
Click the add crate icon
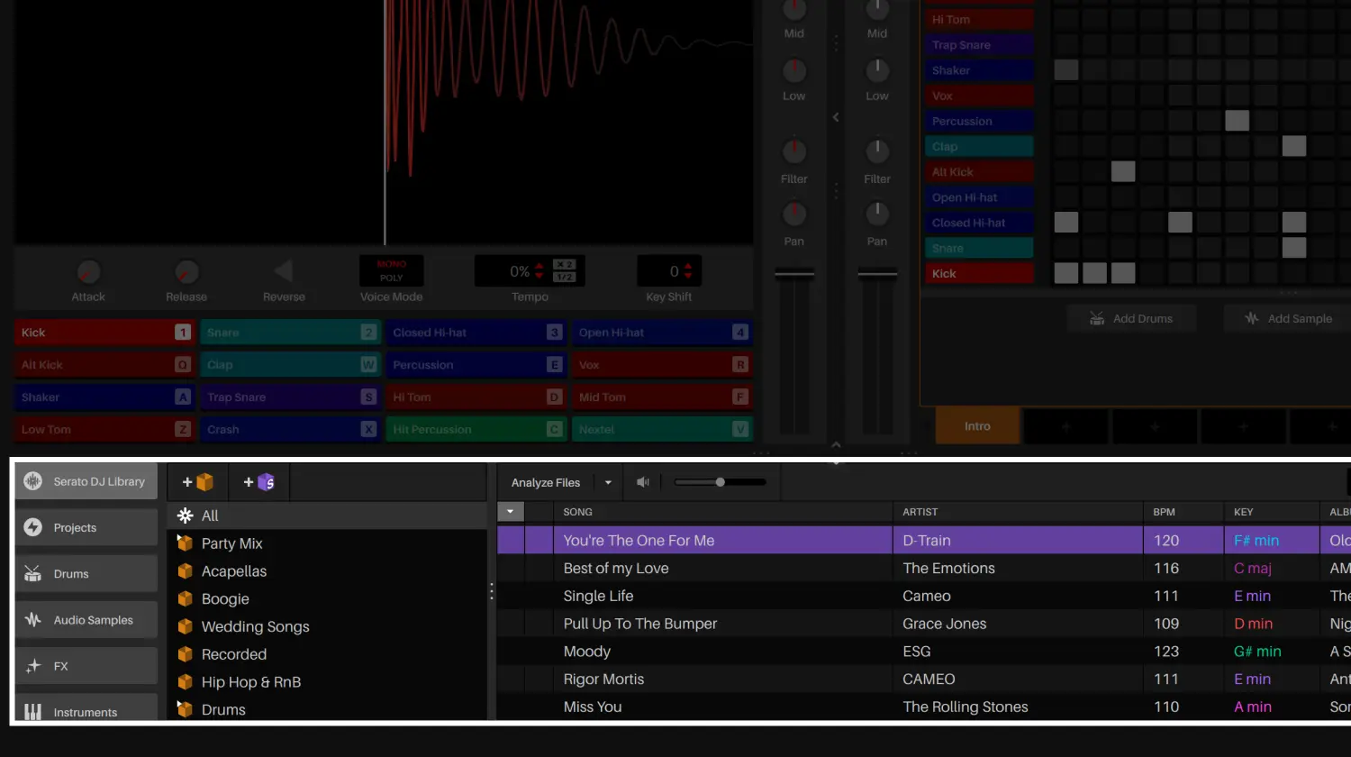(x=198, y=482)
